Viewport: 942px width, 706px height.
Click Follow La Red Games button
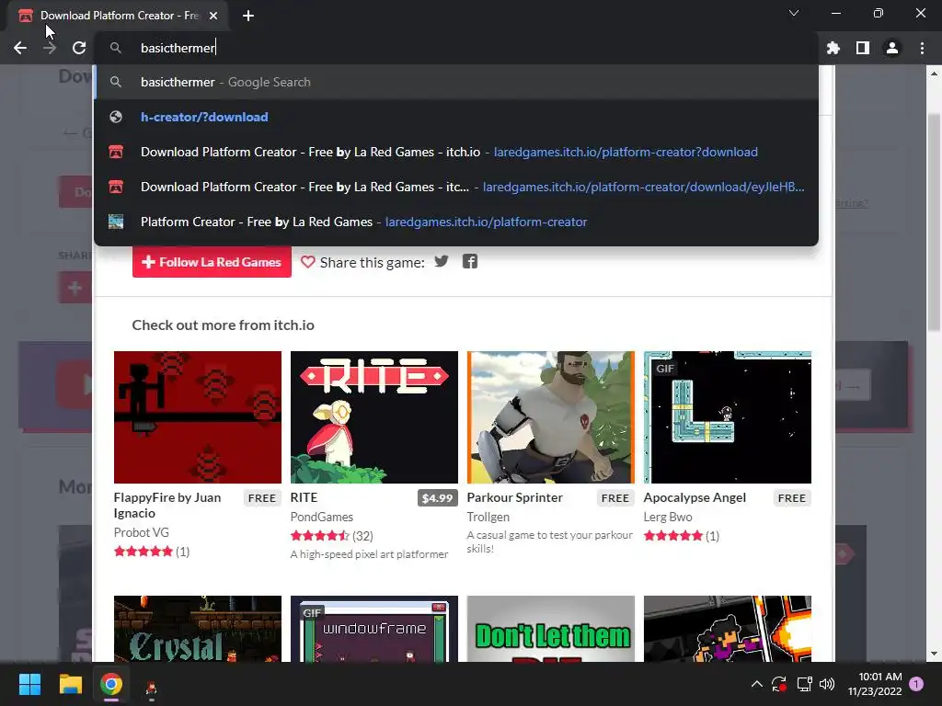(213, 262)
